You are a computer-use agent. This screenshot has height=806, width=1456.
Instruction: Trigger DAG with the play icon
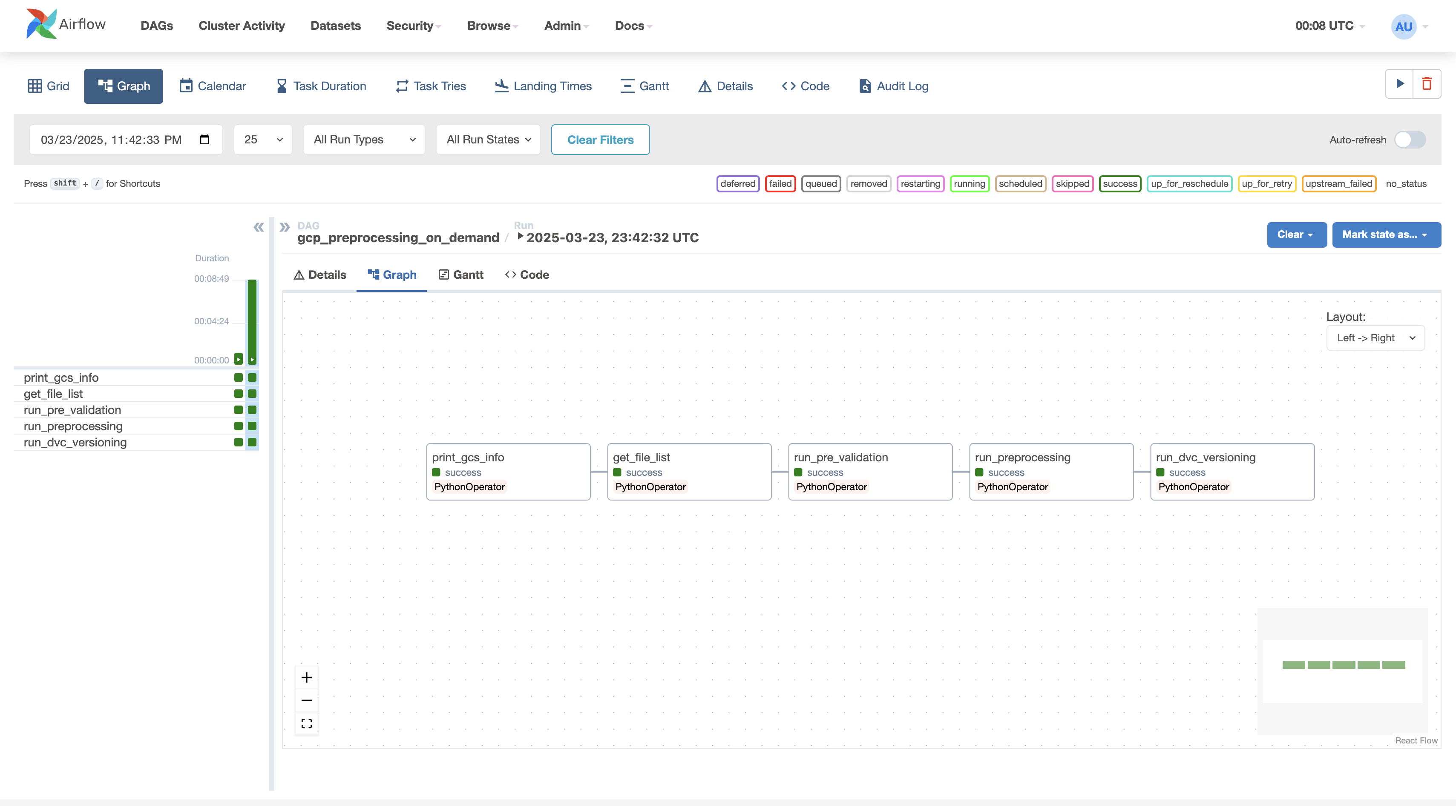click(1399, 84)
